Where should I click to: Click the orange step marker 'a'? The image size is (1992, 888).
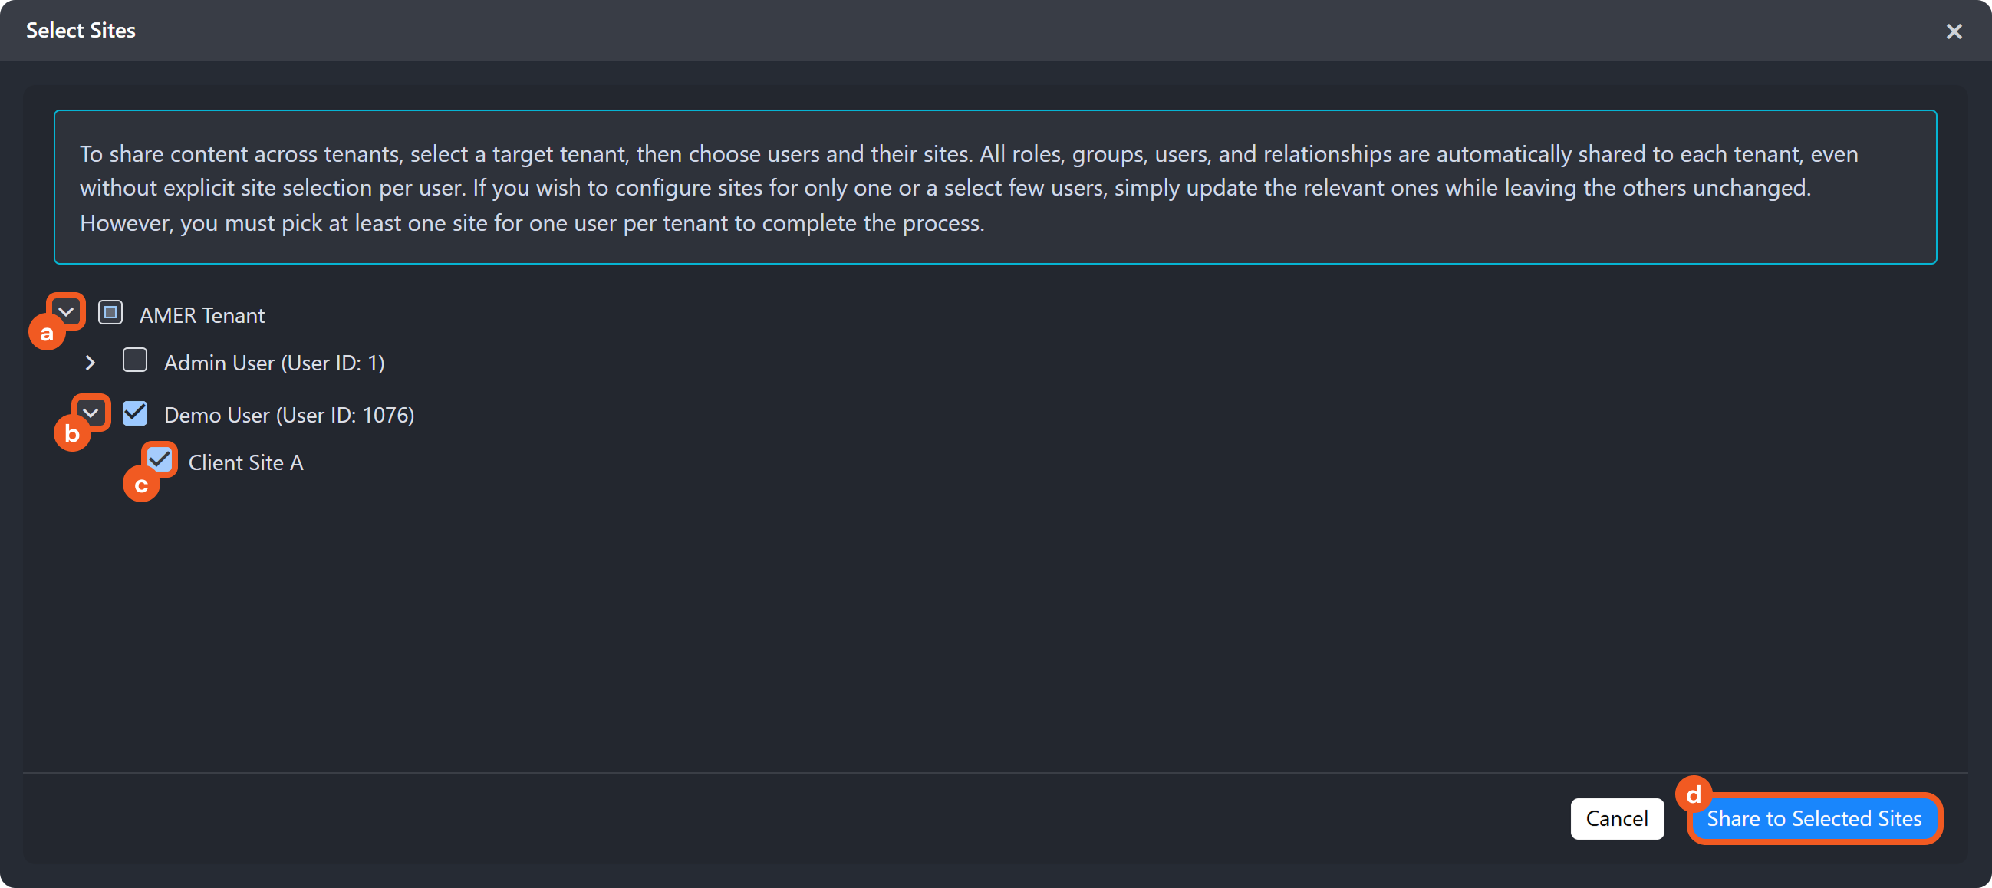click(46, 334)
